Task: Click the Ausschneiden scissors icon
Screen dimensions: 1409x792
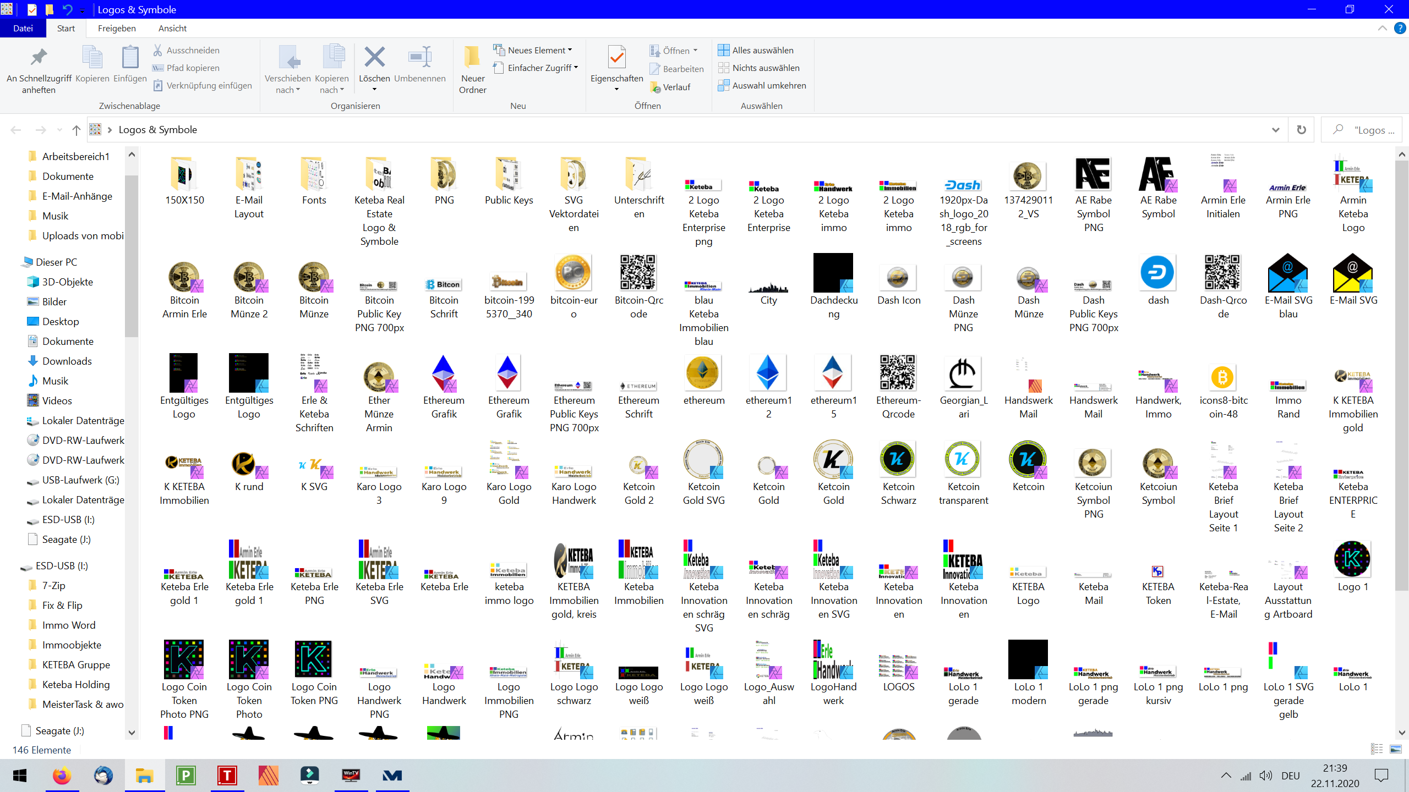Action: (x=158, y=50)
